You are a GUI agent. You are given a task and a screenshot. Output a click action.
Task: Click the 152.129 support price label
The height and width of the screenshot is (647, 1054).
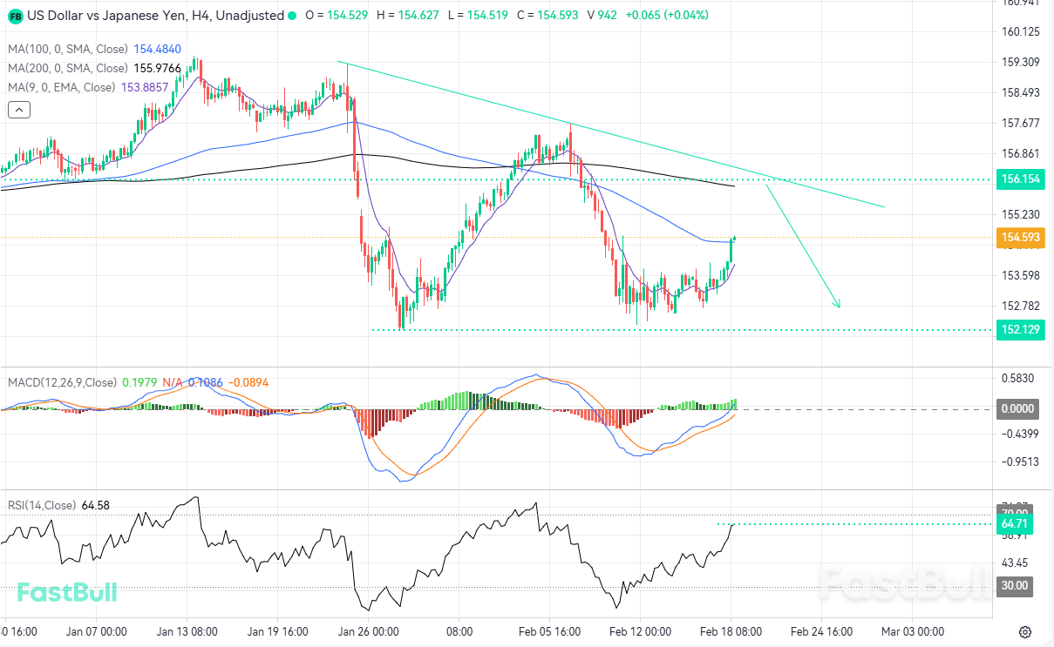[1019, 330]
